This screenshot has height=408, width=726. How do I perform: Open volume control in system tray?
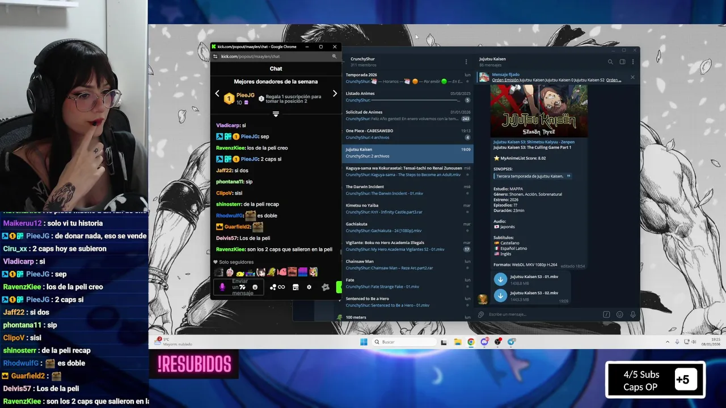point(694,342)
